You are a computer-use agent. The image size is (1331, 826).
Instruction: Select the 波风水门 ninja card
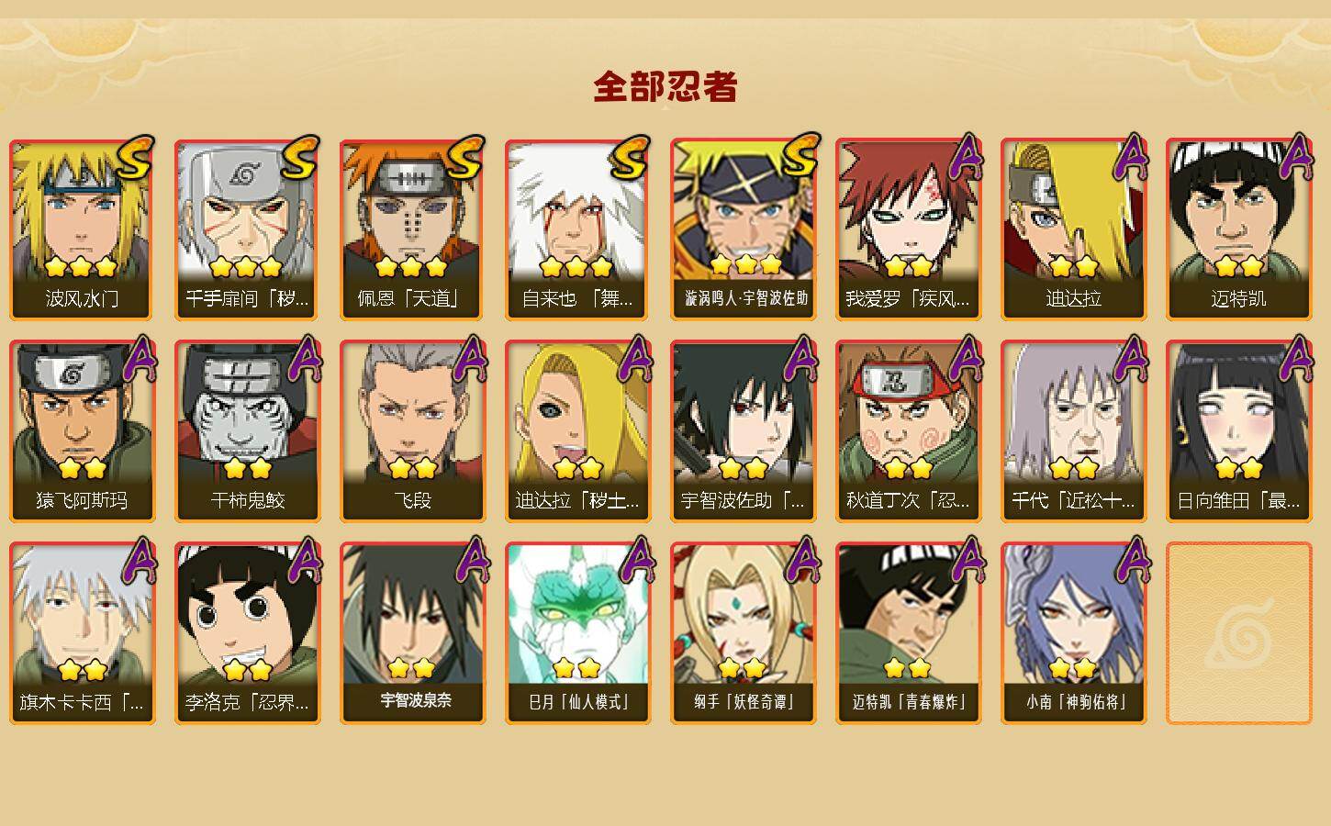click(83, 229)
